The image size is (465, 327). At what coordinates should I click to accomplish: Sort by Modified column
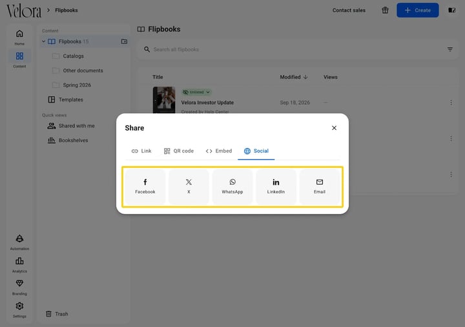click(x=294, y=77)
